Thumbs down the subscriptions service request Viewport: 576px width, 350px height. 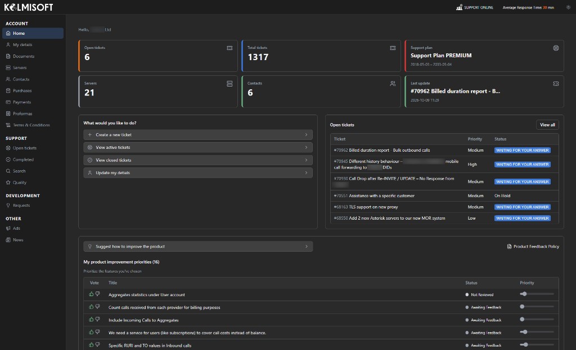click(x=98, y=332)
